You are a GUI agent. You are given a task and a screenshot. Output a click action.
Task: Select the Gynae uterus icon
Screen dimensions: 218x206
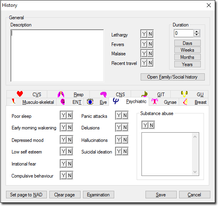[x=155, y=102]
